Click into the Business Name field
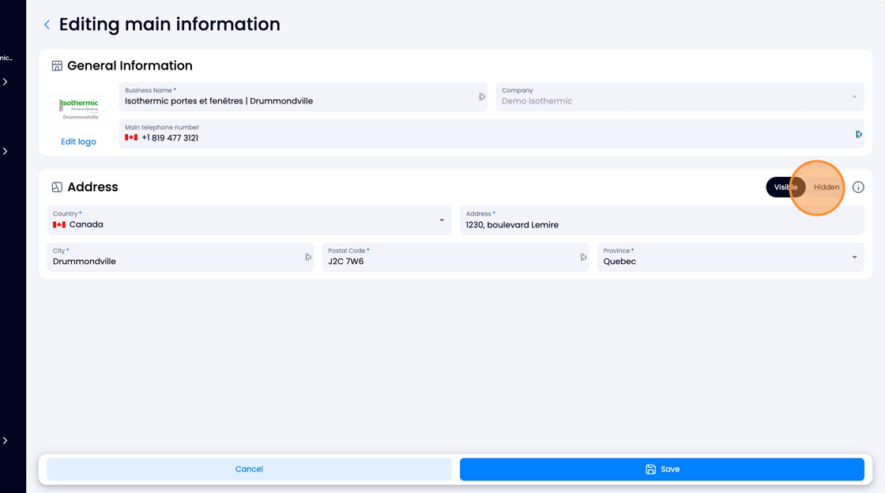The width and height of the screenshot is (885, 493). pos(303,97)
